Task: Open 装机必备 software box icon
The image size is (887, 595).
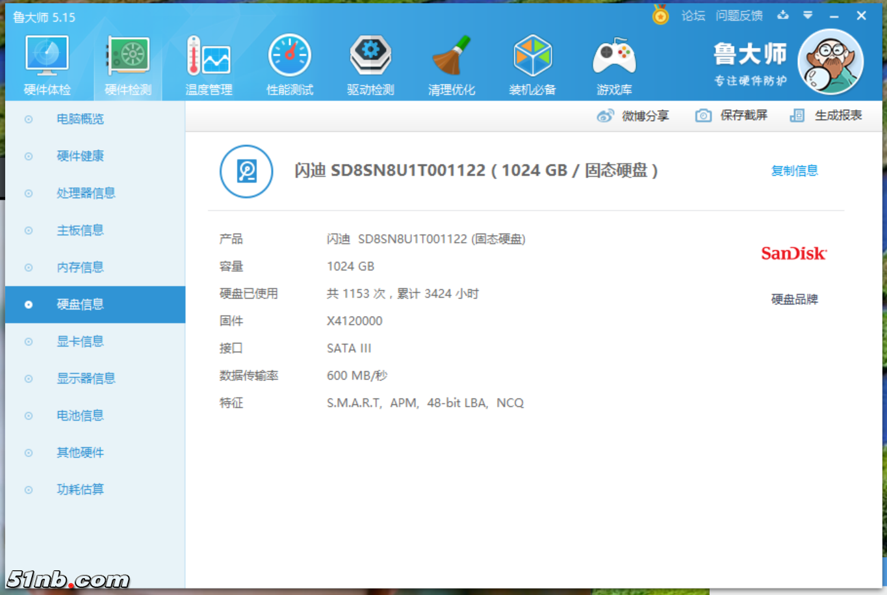Action: coord(532,65)
